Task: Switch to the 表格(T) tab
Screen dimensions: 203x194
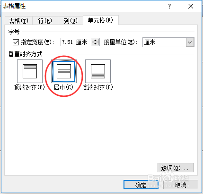Action: pos(18,21)
